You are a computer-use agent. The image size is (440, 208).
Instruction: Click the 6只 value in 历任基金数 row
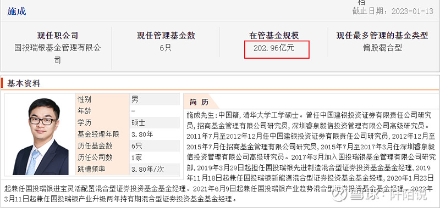pos(137,146)
